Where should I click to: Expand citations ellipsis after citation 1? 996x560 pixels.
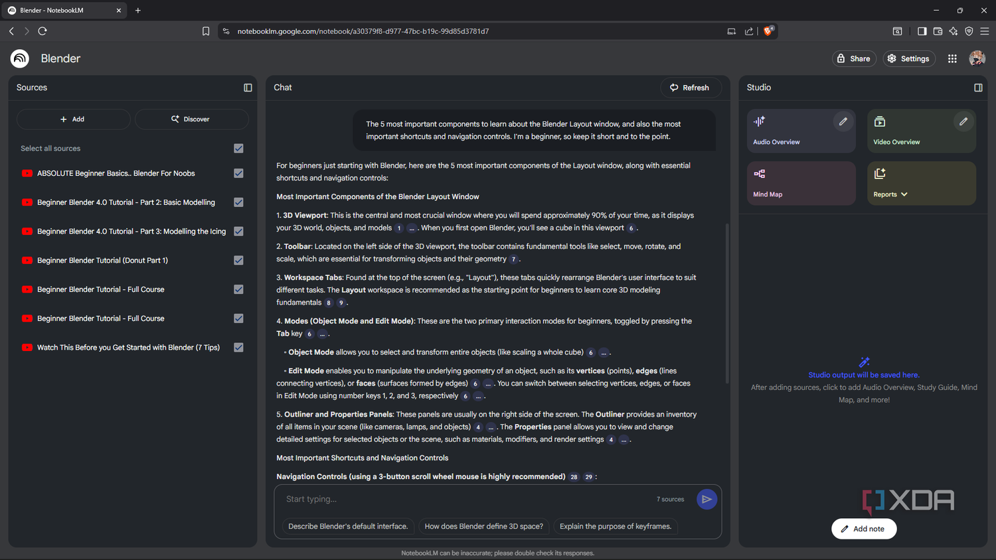point(412,228)
